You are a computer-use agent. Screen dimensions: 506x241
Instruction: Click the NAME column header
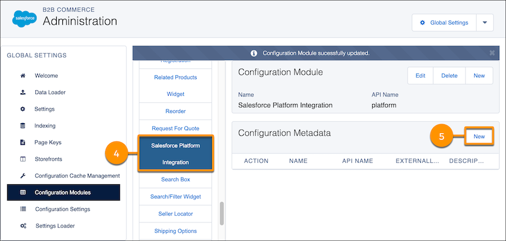click(x=298, y=161)
